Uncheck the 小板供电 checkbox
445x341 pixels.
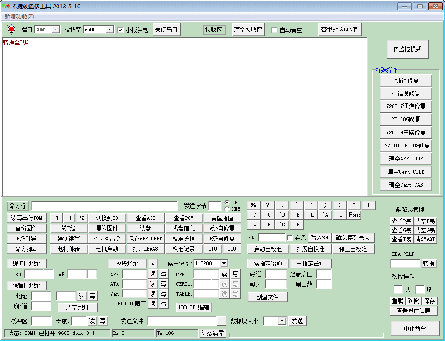click(x=121, y=30)
